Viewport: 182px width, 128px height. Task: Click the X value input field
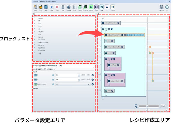pos(66,75)
